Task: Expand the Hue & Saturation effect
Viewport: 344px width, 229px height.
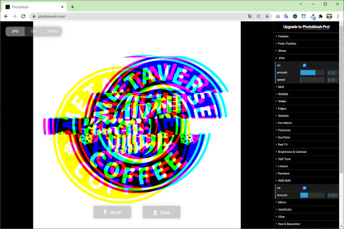Action: (x=307, y=224)
